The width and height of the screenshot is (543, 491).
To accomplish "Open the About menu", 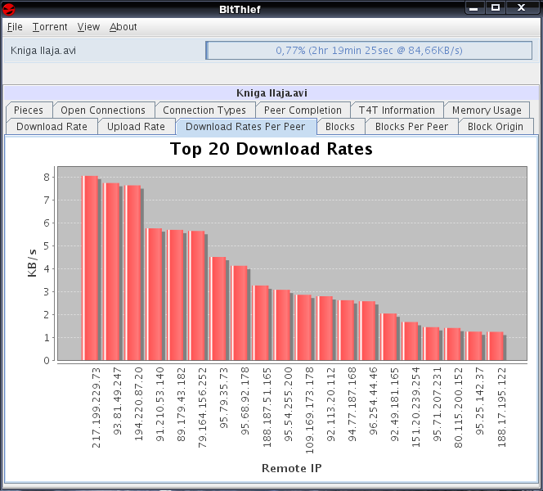I will (x=123, y=27).
